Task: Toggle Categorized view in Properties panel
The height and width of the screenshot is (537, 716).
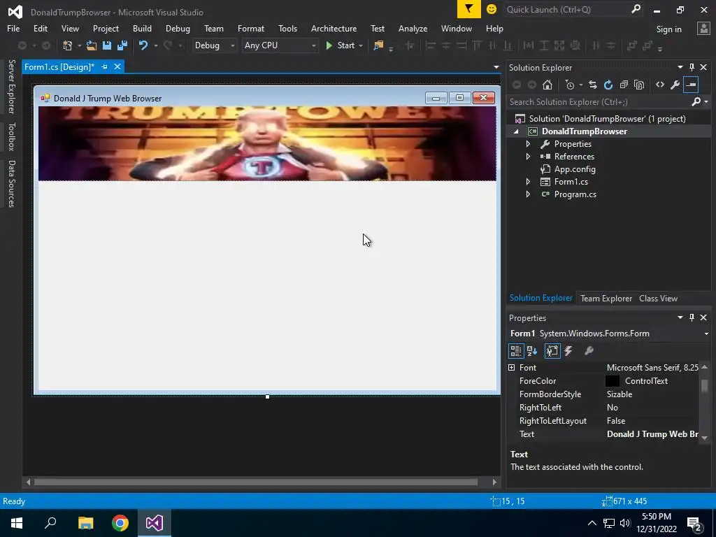Action: pyautogui.click(x=516, y=351)
